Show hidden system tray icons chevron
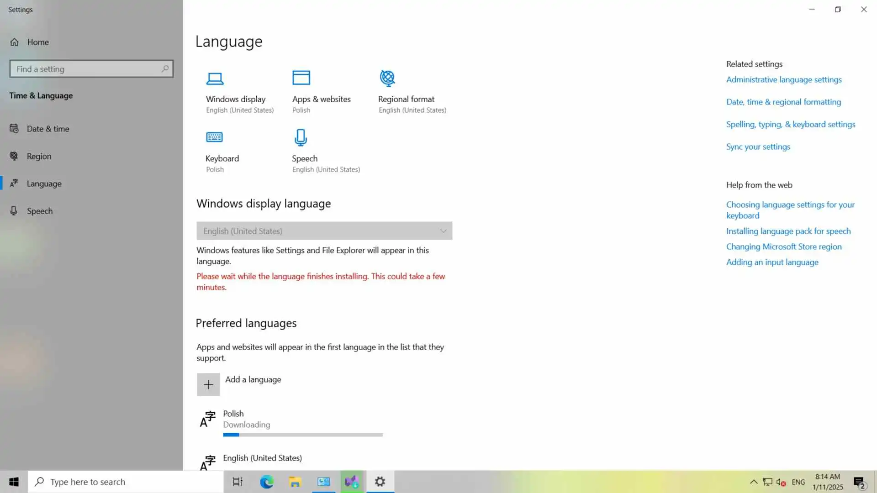Image resolution: width=877 pixels, height=493 pixels. [754, 482]
